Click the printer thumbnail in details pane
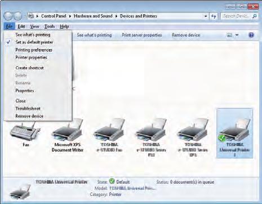262x204 pixels. pyautogui.click(x=20, y=192)
